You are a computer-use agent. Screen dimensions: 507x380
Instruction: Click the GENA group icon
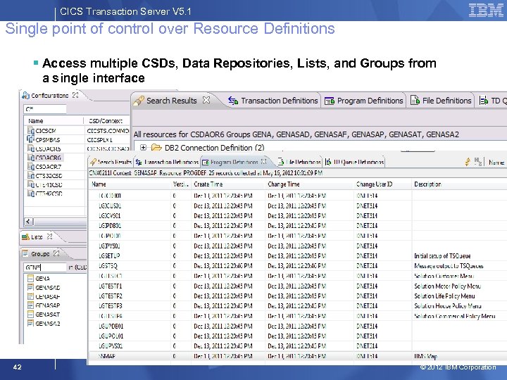(x=30, y=278)
